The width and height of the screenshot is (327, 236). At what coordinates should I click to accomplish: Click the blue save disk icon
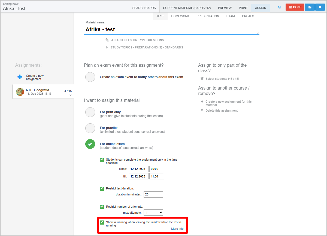[310, 7]
